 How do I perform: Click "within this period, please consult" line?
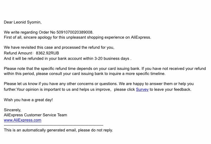click(85, 74)
